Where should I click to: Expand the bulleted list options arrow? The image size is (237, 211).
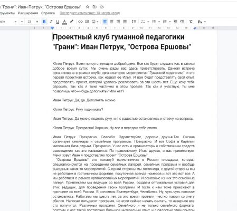159,22
